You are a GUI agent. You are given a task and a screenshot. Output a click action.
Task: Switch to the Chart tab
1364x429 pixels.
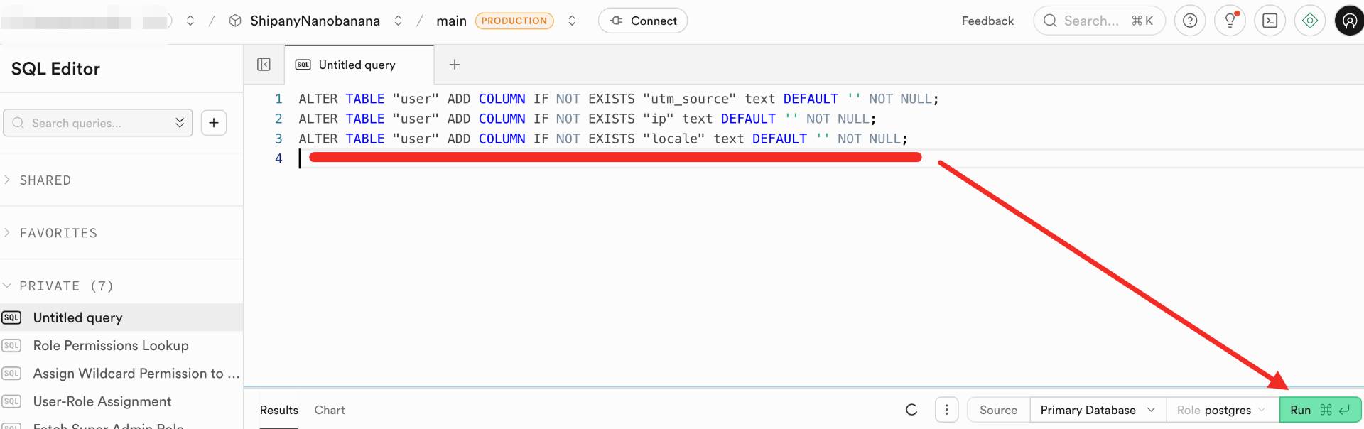[330, 410]
